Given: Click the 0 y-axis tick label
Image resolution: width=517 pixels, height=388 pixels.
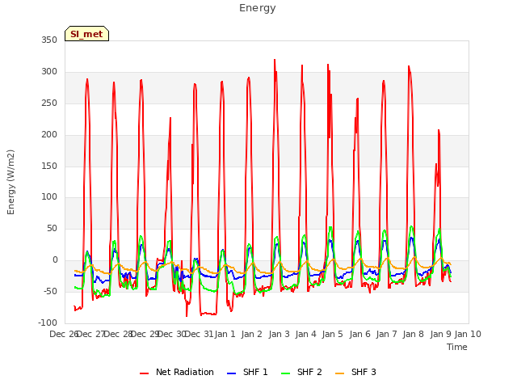Looking at the screenshot, I should tap(55, 260).
